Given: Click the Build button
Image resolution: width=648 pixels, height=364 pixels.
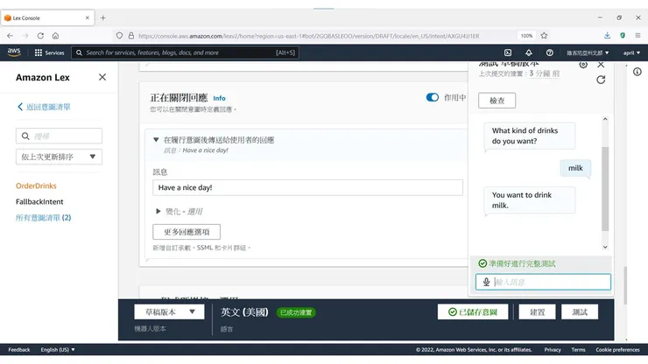Looking at the screenshot, I should click(x=538, y=312).
